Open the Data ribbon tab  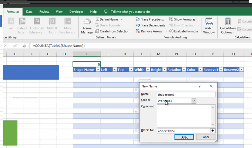[29, 12]
